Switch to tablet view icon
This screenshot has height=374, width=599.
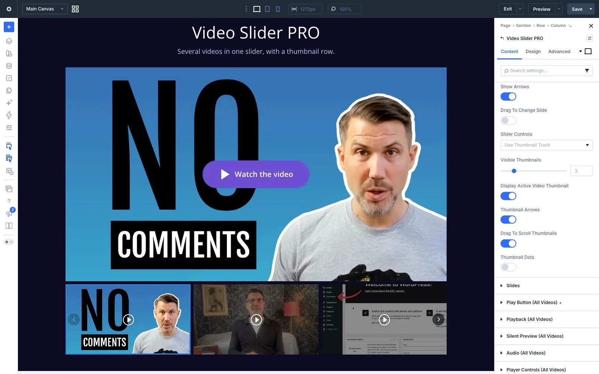point(267,9)
